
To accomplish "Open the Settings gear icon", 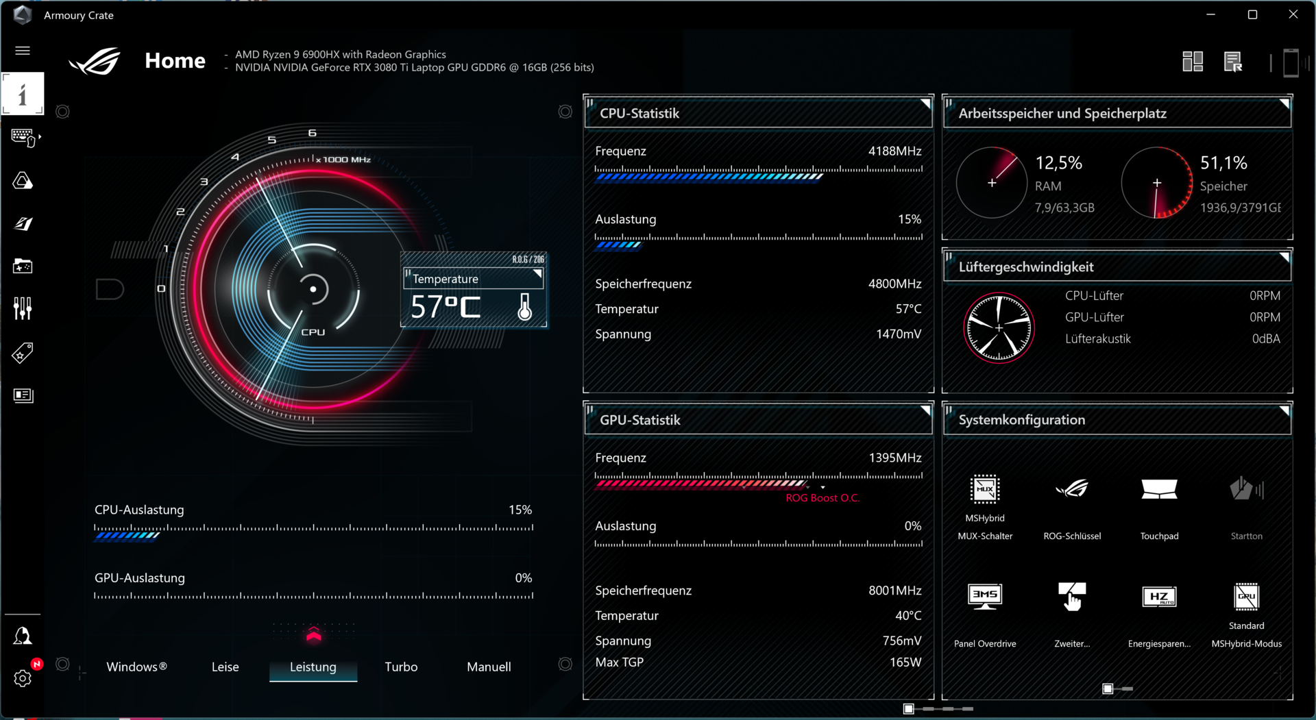I will tap(23, 678).
